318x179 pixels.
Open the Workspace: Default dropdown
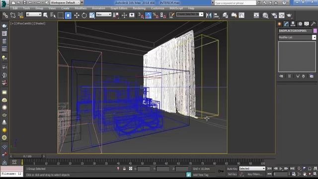tap(65, 2)
